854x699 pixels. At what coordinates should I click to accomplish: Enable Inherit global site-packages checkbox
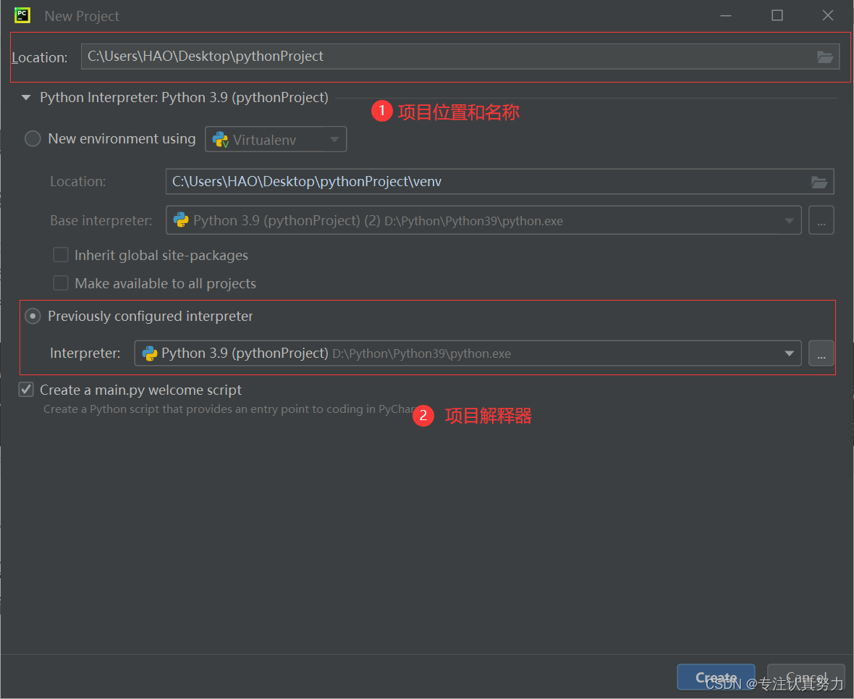point(61,255)
